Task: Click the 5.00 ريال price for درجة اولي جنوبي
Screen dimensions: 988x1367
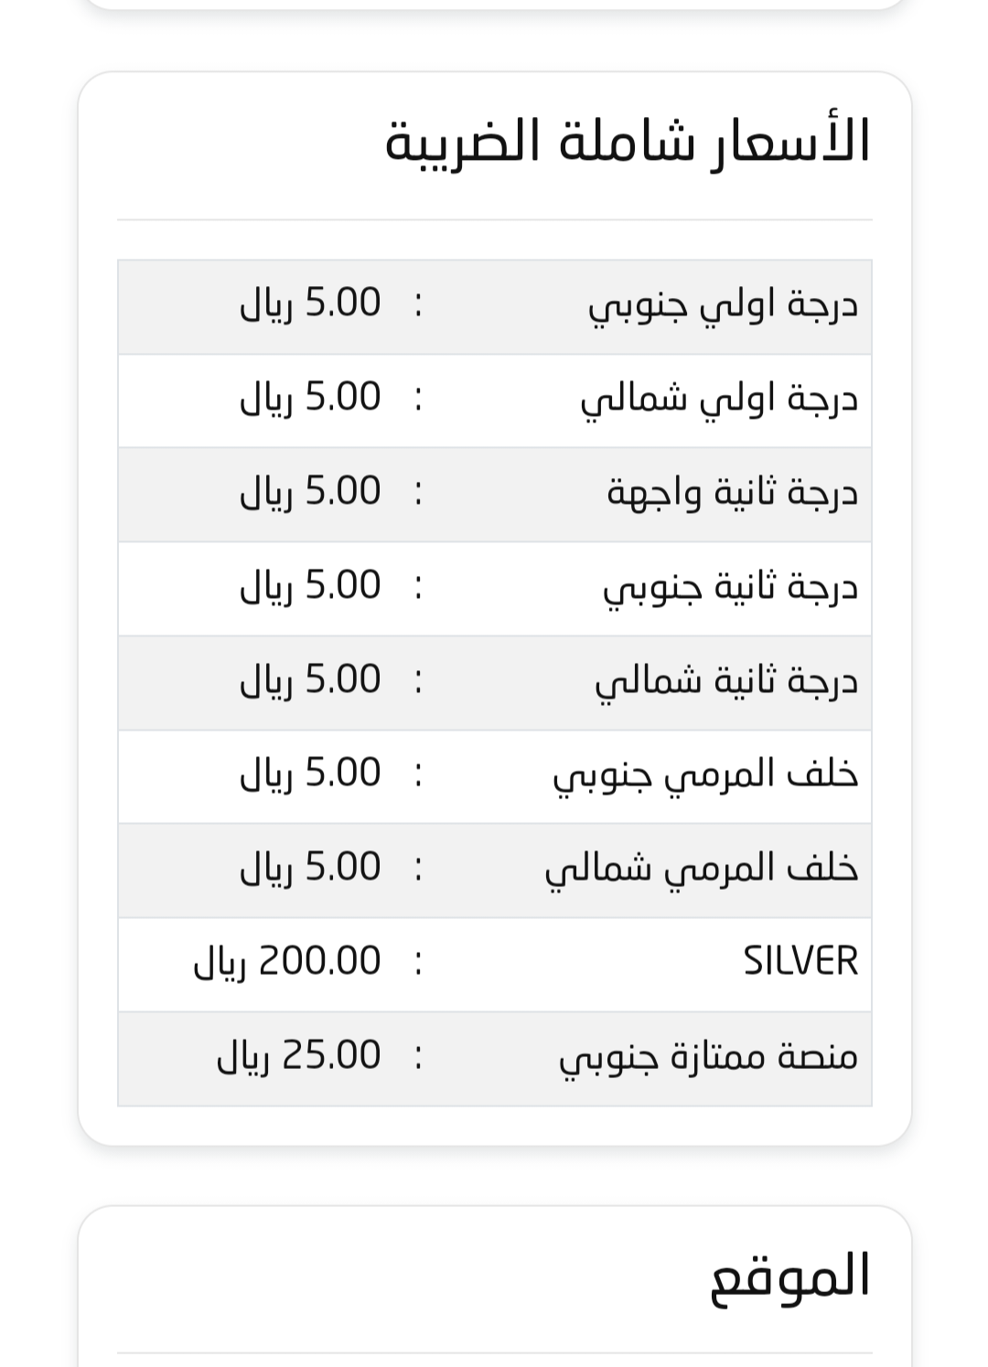Action: tap(311, 304)
